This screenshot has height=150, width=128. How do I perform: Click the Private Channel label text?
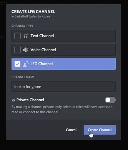(30, 100)
